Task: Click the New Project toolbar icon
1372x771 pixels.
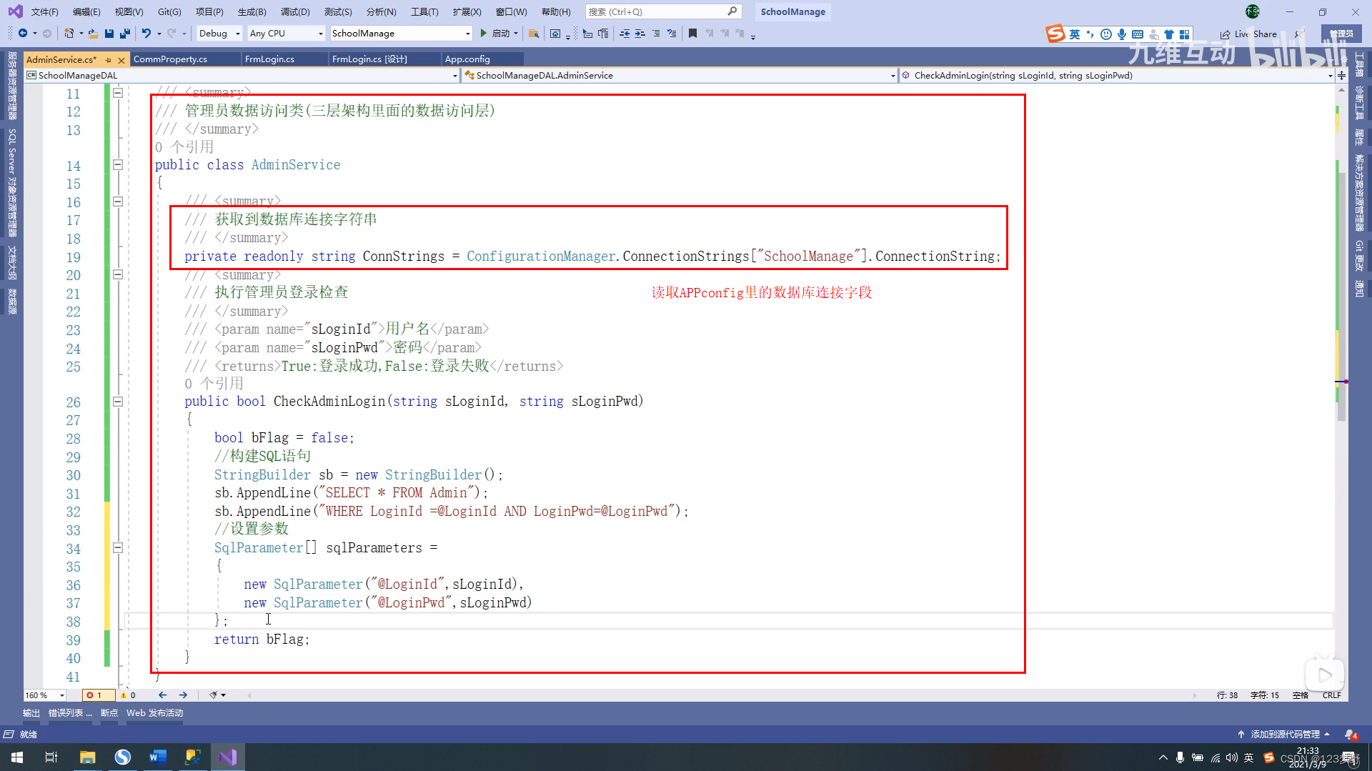Action: pyautogui.click(x=69, y=33)
